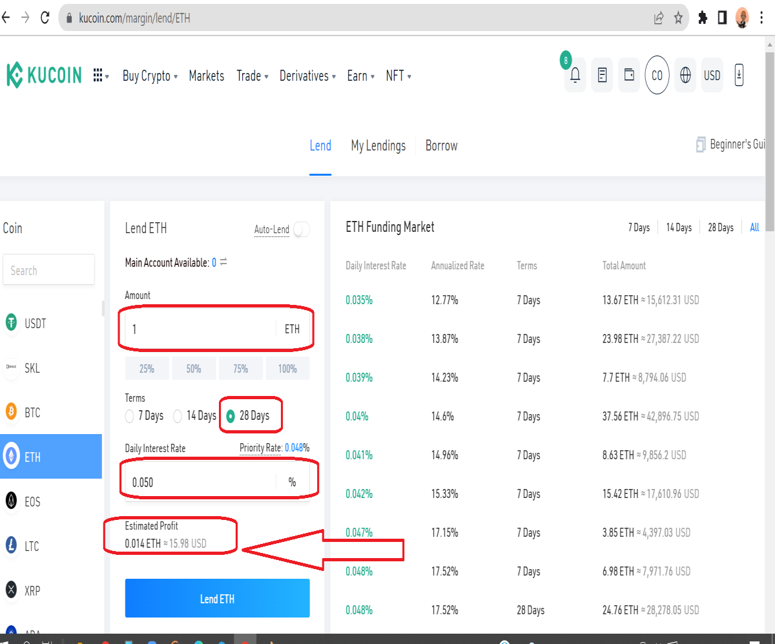Switch to the My Lendings tab
This screenshot has width=775, height=644.
378,145
